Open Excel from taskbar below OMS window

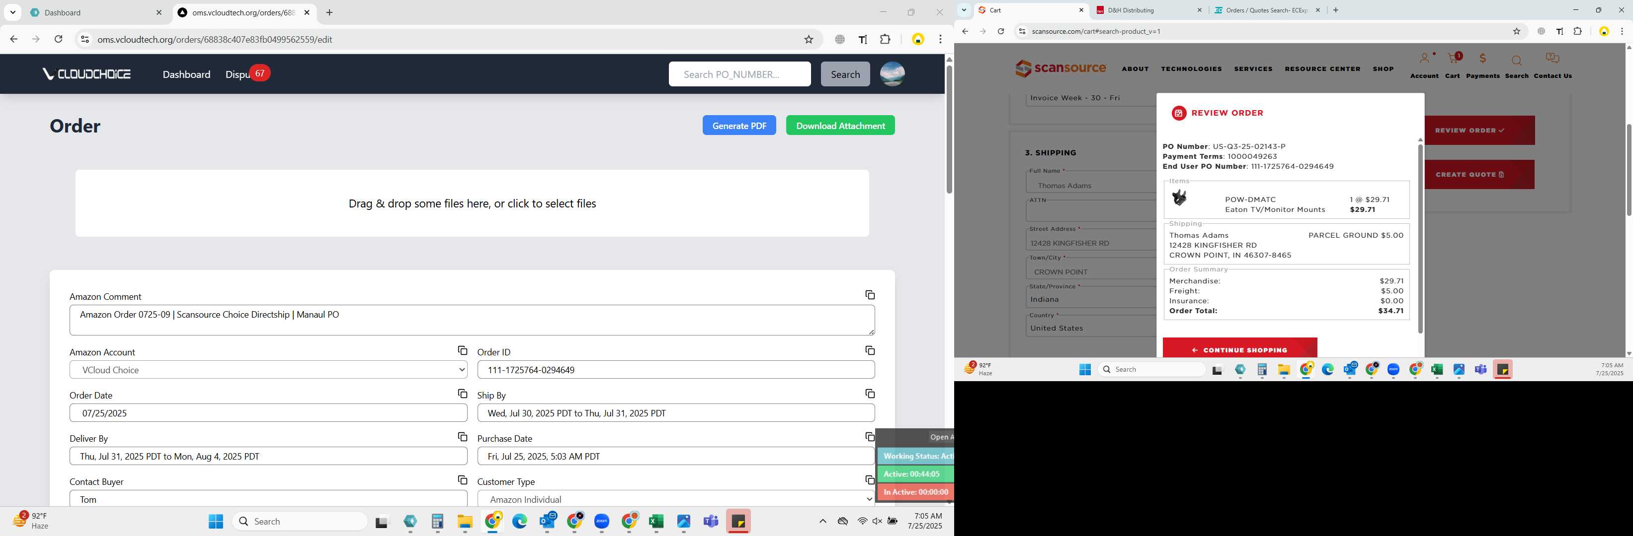click(x=656, y=522)
